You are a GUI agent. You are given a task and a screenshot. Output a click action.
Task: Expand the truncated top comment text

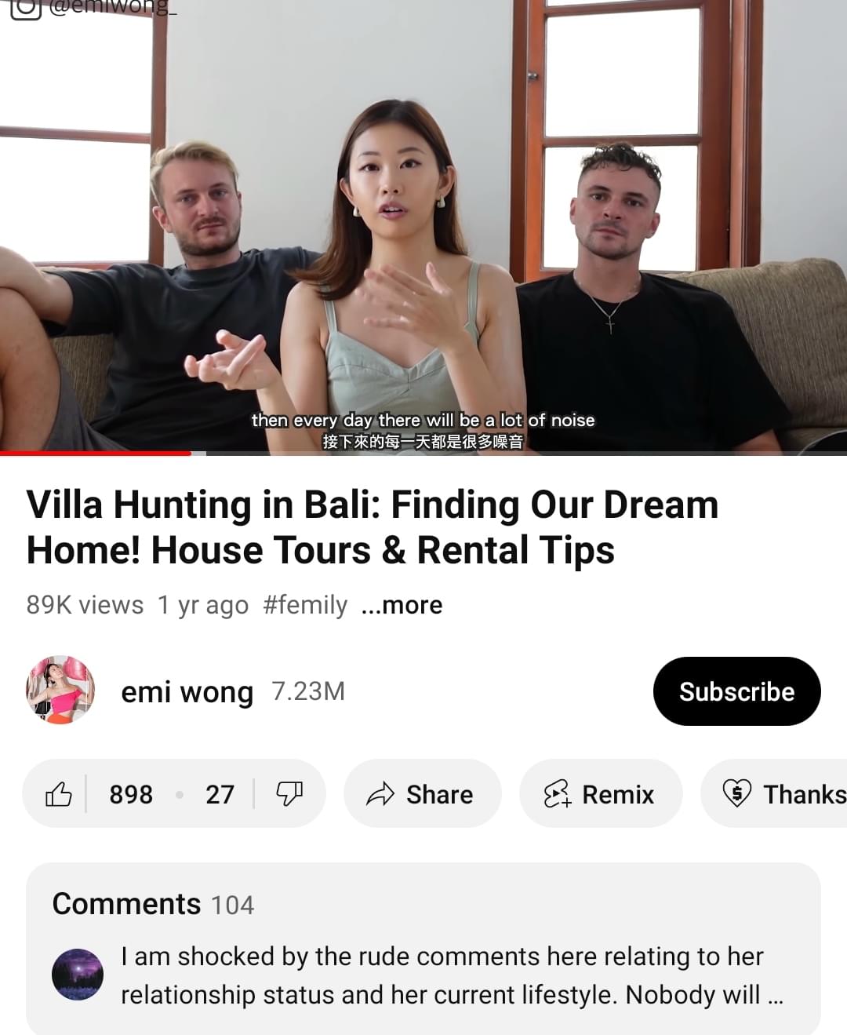[x=452, y=975]
